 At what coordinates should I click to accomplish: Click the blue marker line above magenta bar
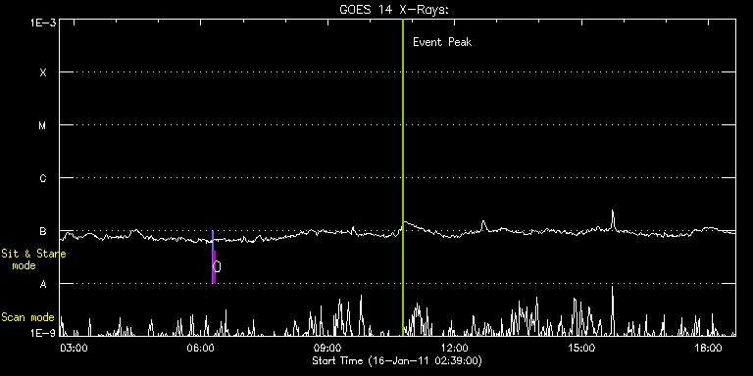[212, 240]
